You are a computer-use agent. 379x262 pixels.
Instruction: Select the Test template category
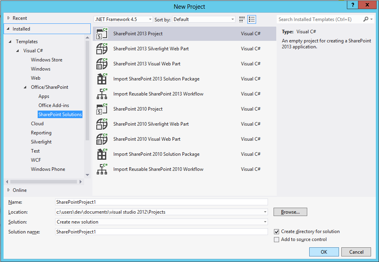pyautogui.click(x=35, y=151)
